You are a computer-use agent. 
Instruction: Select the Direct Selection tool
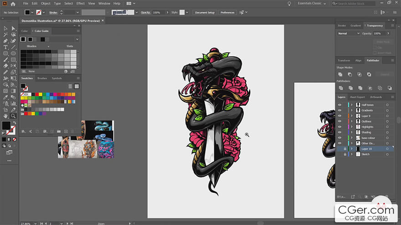[13, 28]
